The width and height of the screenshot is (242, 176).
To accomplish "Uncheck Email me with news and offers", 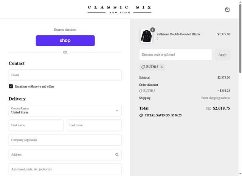I will (11, 86).
